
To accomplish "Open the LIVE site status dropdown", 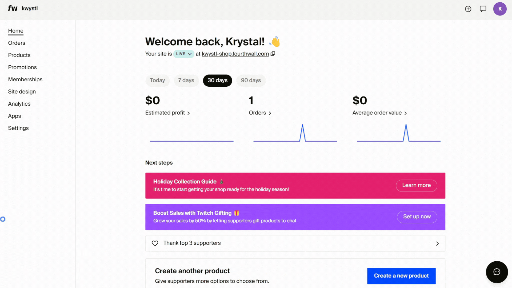I will [184, 54].
